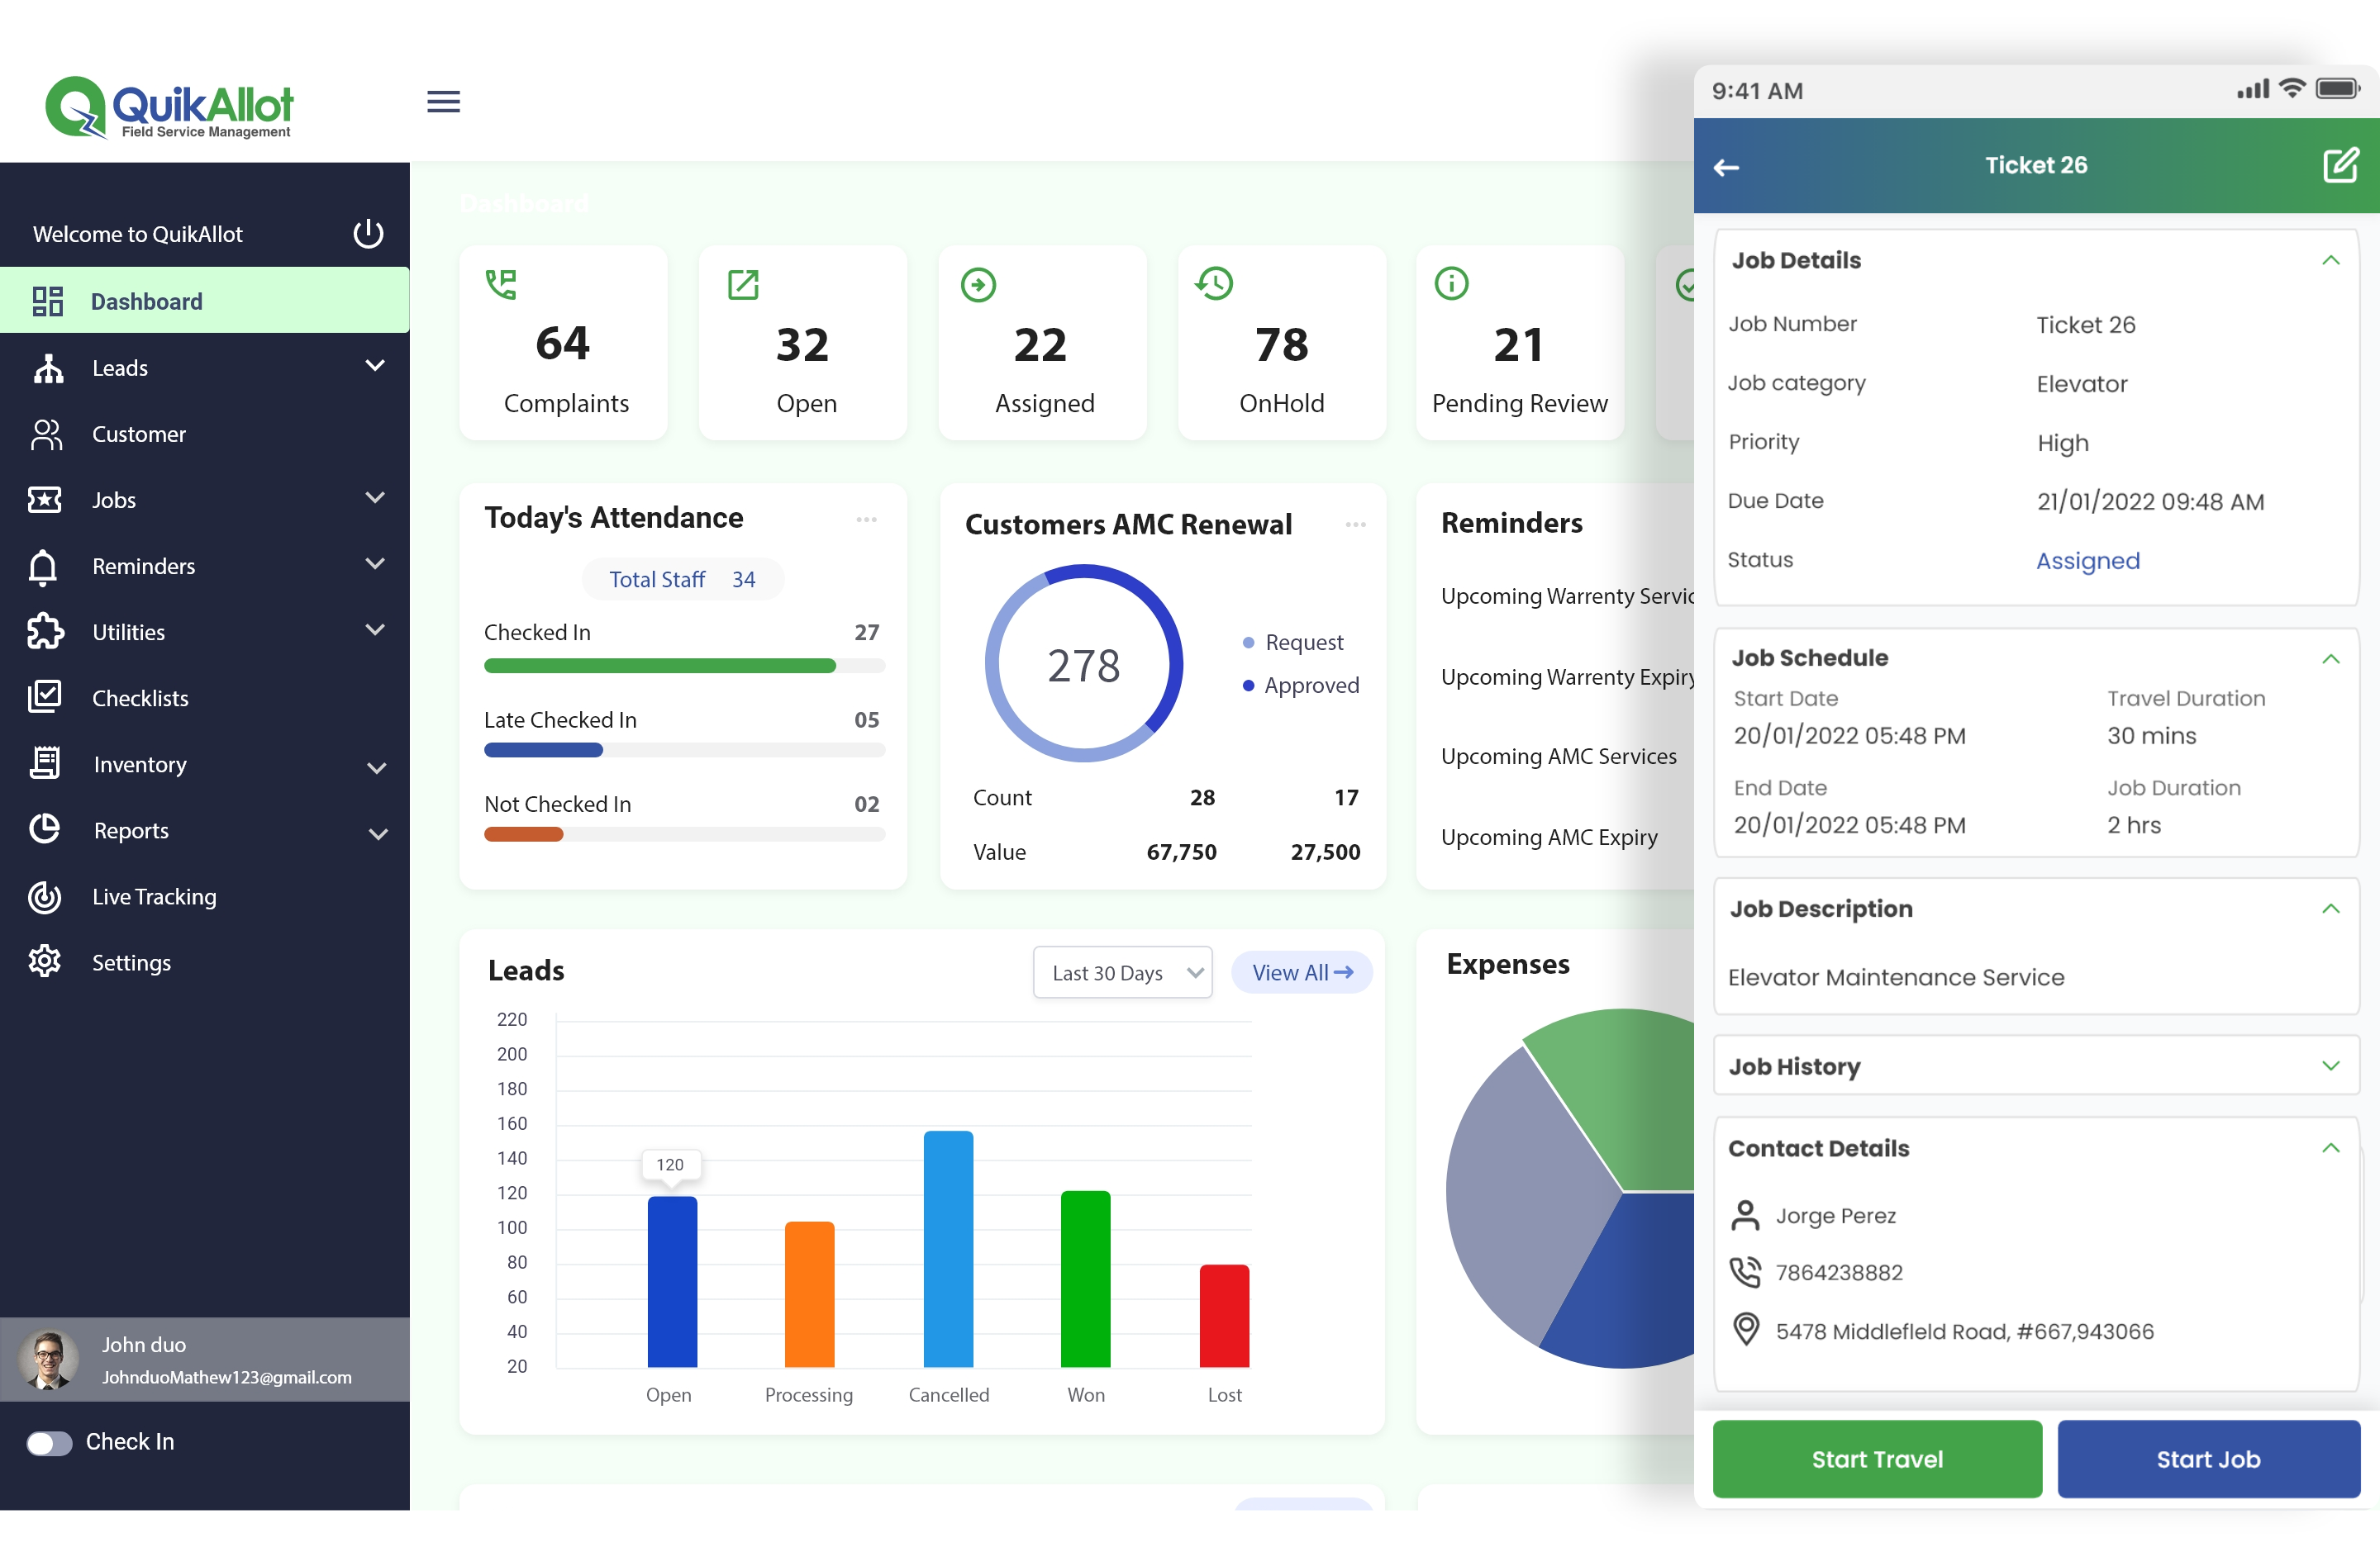2380x1552 pixels.
Task: Switch to the Reports section in sidebar
Action: (46, 829)
